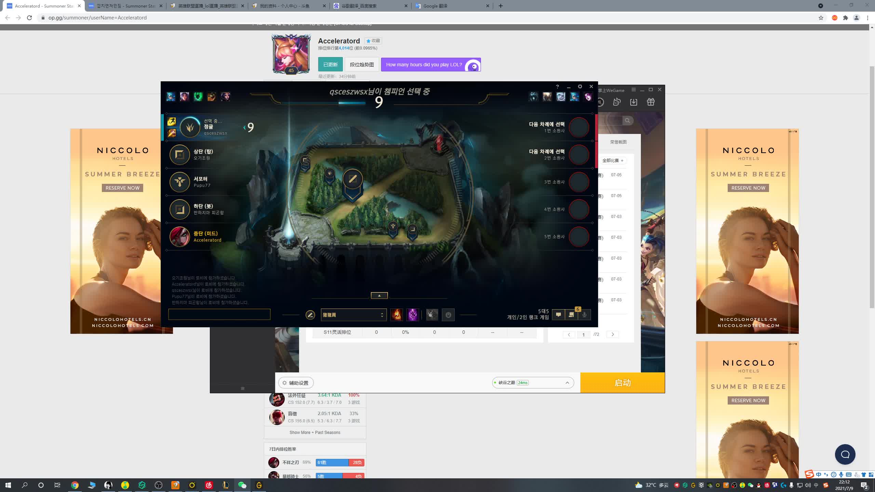Open the 段位趋势图 tier graph
The width and height of the screenshot is (875, 492).
pyautogui.click(x=362, y=65)
